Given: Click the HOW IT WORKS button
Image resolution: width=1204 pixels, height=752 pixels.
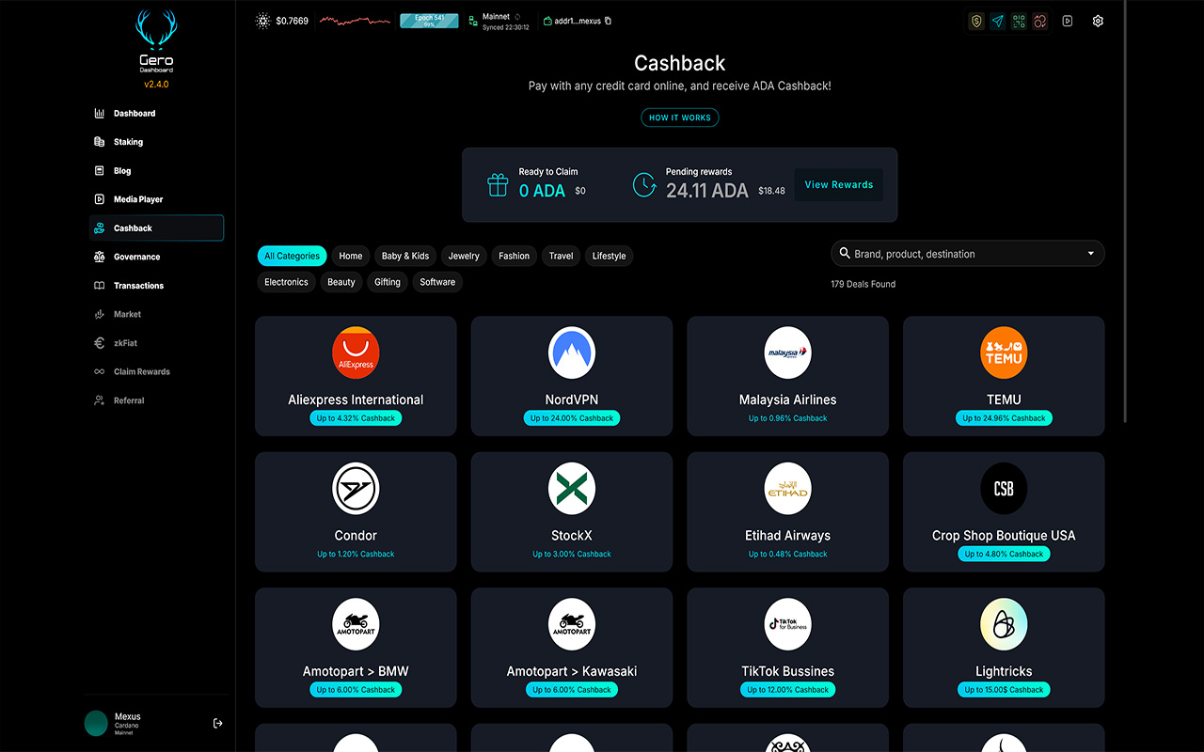Looking at the screenshot, I should click(680, 117).
